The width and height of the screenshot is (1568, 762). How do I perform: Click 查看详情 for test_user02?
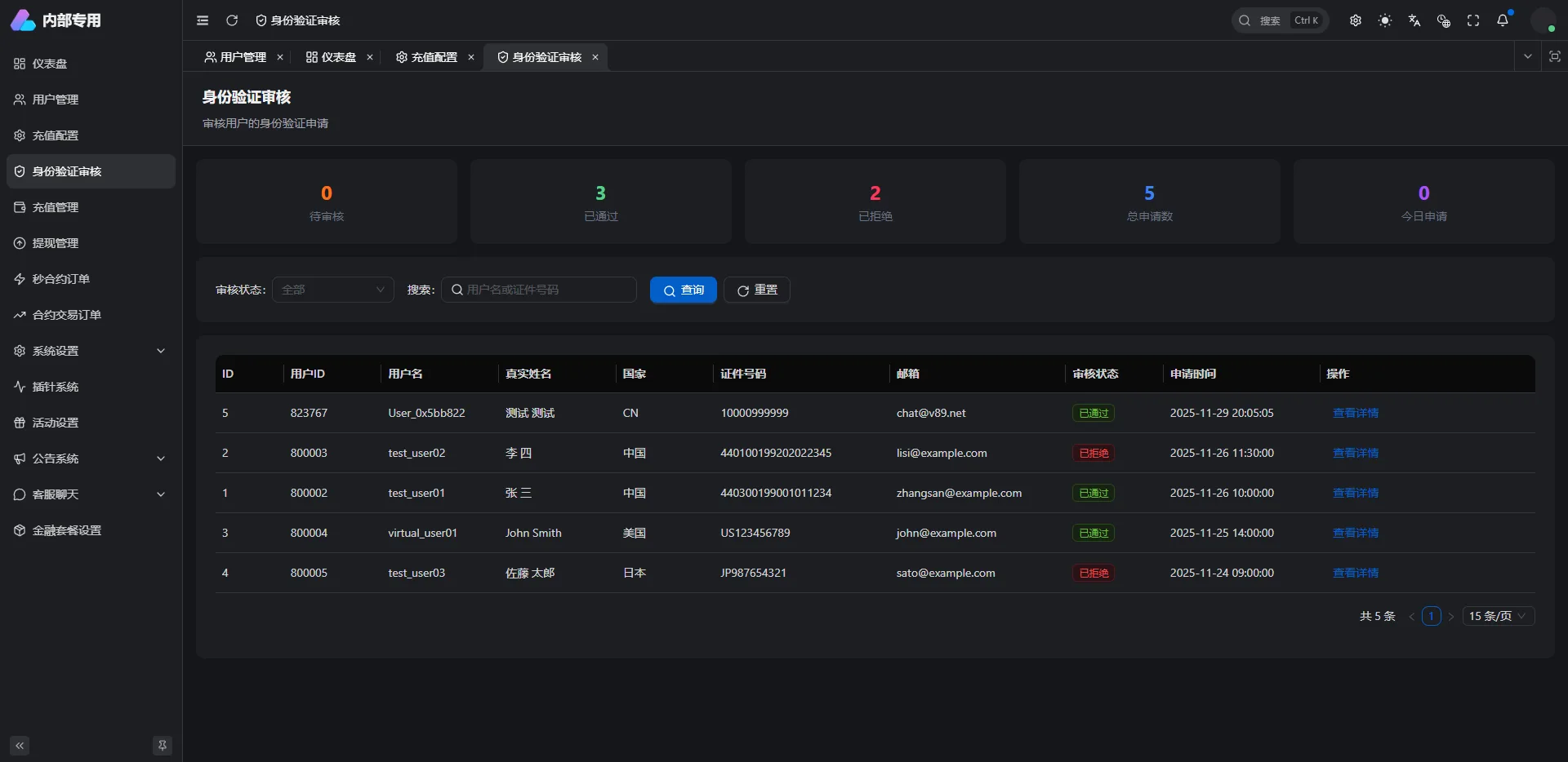tap(1355, 453)
